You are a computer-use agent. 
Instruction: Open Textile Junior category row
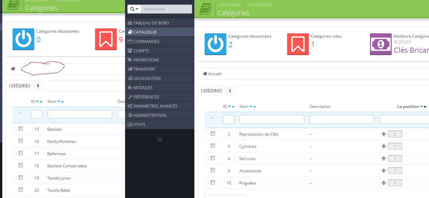pyautogui.click(x=59, y=178)
